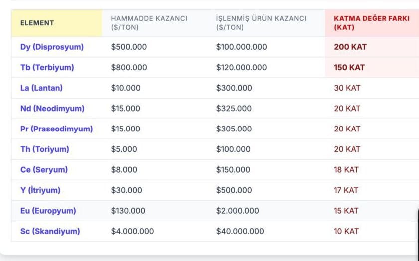The width and height of the screenshot is (419, 261).
Task: Open the Dy (Disprosyum) element link
Action: (x=52, y=47)
